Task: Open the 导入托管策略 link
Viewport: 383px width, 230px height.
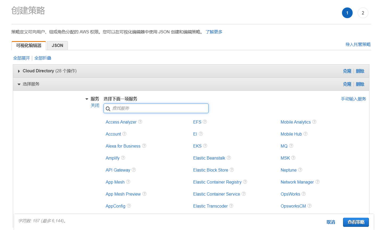Action: pyautogui.click(x=358, y=45)
